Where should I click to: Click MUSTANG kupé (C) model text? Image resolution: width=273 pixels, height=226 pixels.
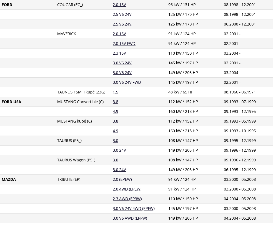(74, 121)
